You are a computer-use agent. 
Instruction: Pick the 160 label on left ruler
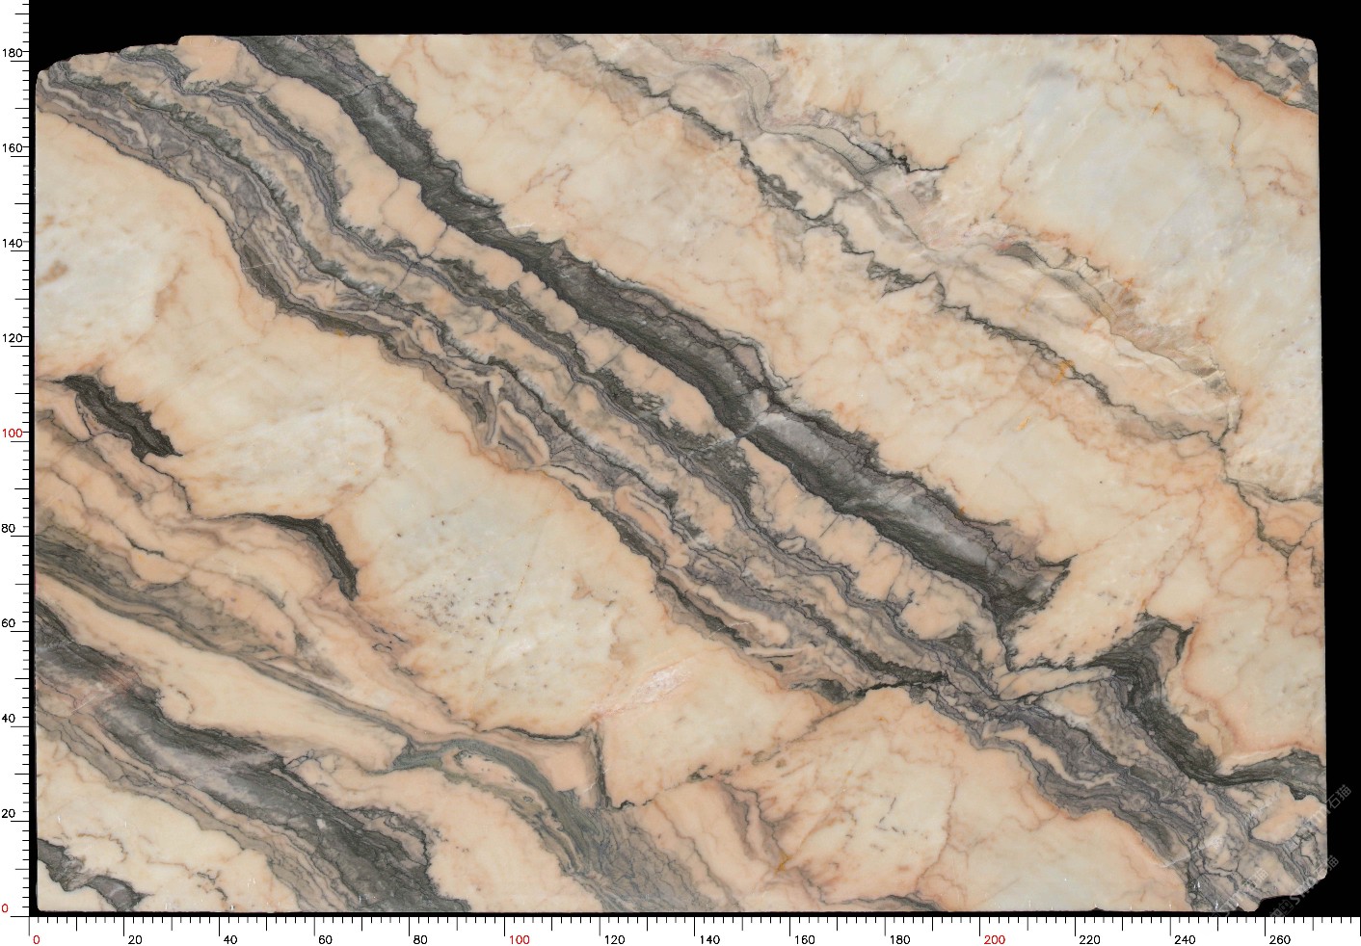point(12,148)
